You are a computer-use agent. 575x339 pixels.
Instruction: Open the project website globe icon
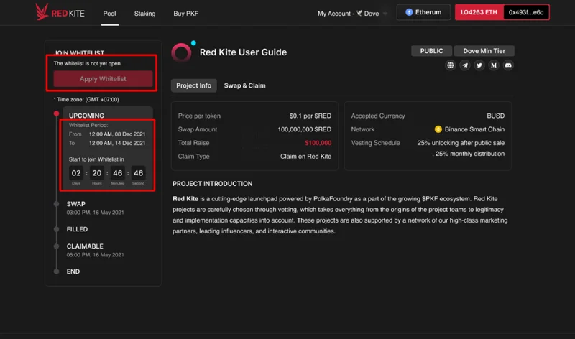pos(451,65)
